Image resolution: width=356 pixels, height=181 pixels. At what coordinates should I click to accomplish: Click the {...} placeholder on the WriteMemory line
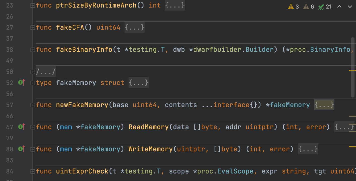click(308, 149)
